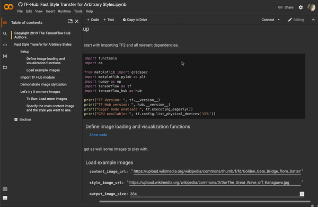Click the content_image_url input field
The width and height of the screenshot is (318, 207).
(x=217, y=171)
